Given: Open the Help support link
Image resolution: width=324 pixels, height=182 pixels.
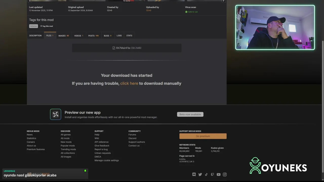Looking at the screenshot, I should (x=97, y=135).
